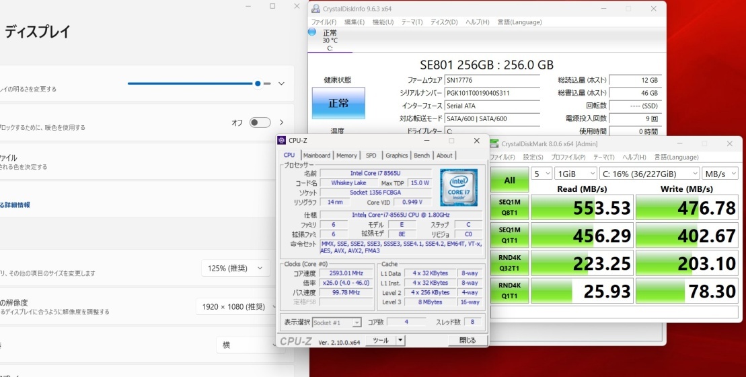
Task: Select the C: drive status indicator
Action: point(329,40)
